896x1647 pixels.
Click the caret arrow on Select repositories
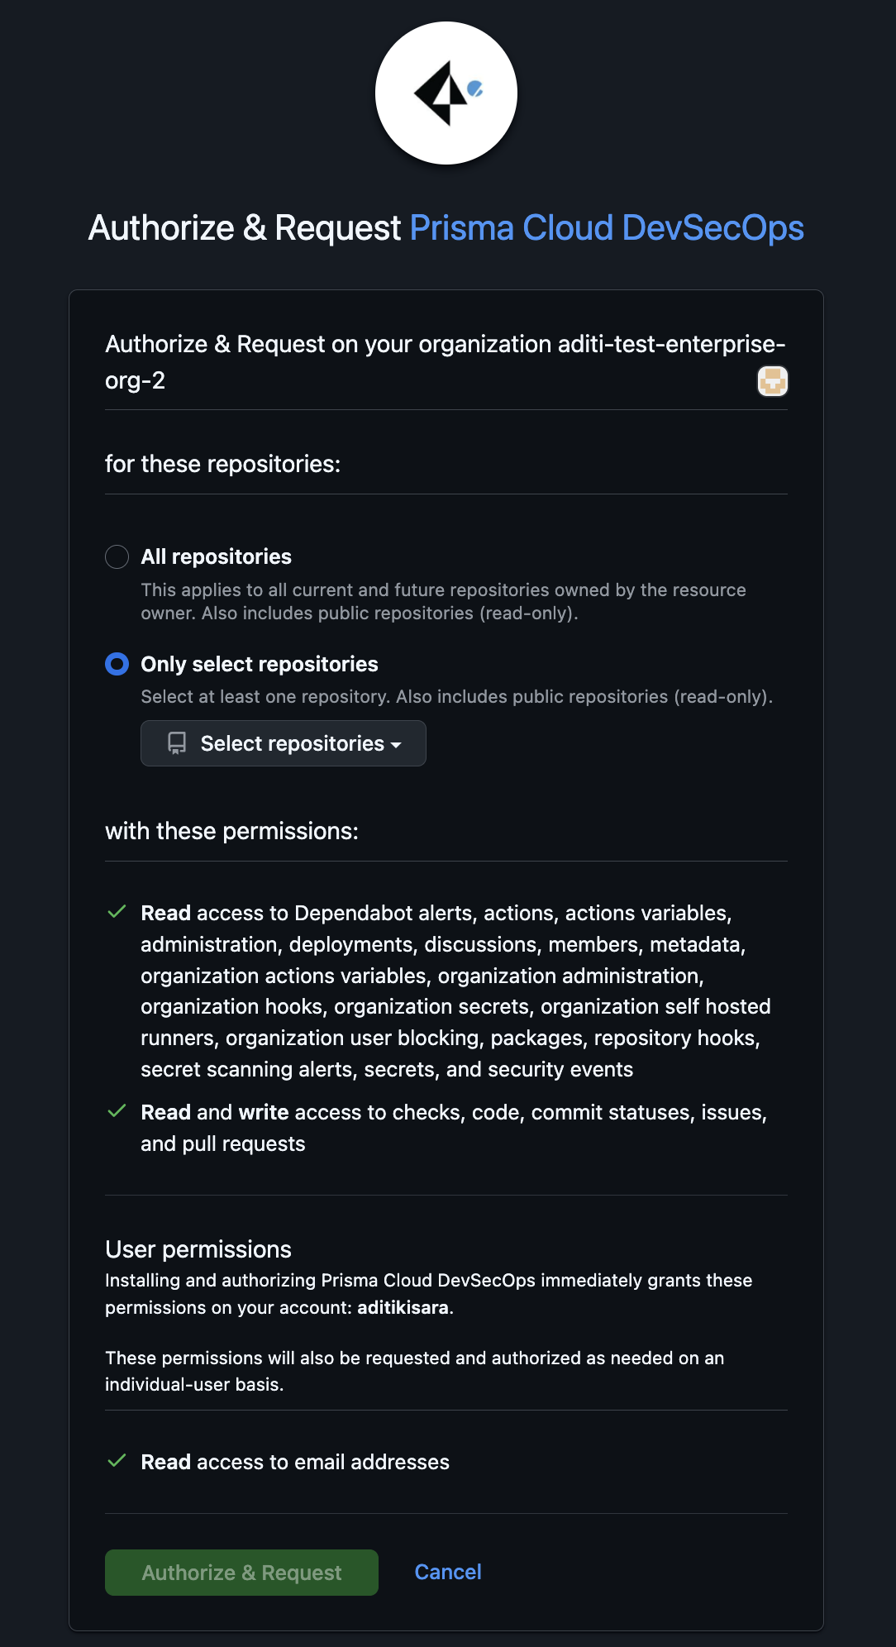(397, 745)
